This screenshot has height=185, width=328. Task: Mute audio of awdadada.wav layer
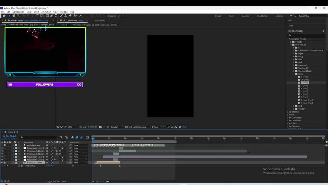(5, 145)
